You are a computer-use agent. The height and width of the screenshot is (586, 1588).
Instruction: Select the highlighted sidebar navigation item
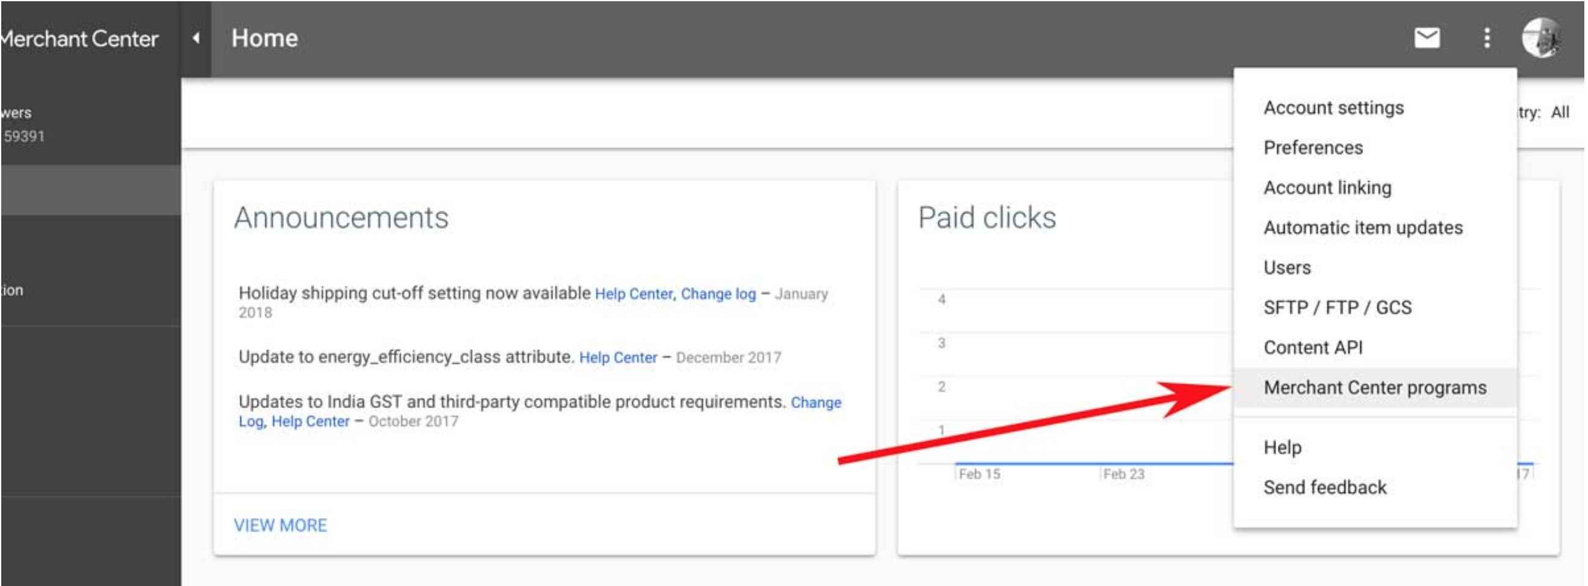[91, 190]
